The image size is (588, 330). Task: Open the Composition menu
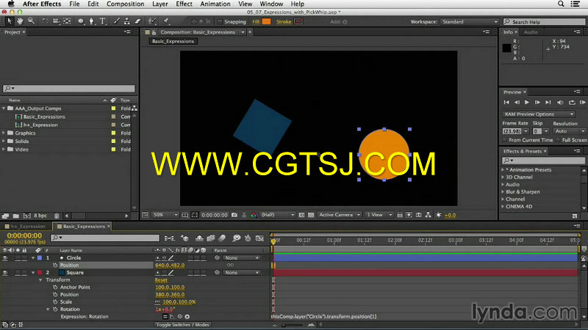point(125,4)
